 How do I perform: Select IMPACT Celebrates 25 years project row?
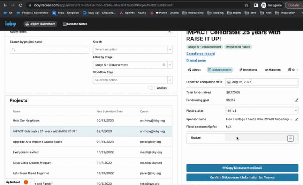pyautogui.click(x=91, y=131)
